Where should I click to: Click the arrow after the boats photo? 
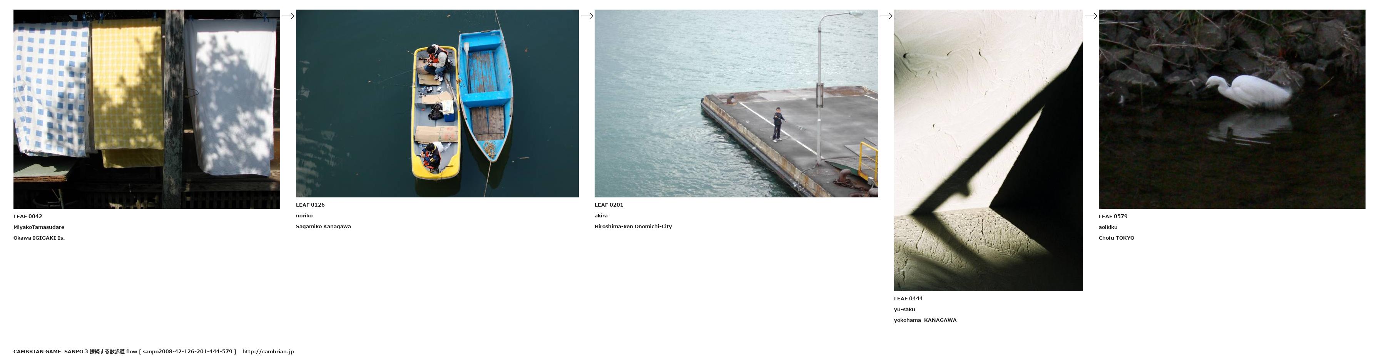point(587,16)
